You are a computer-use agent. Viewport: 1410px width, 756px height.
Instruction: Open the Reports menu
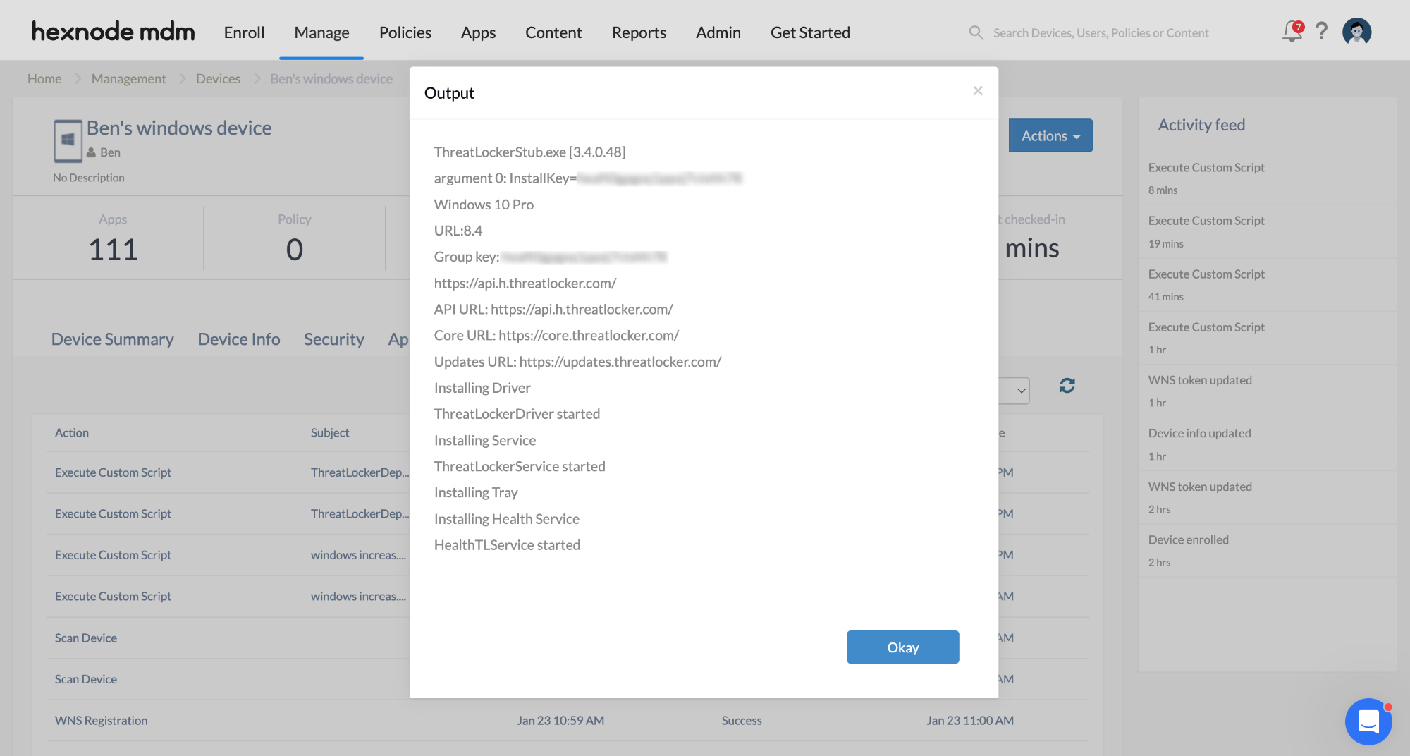coord(639,32)
